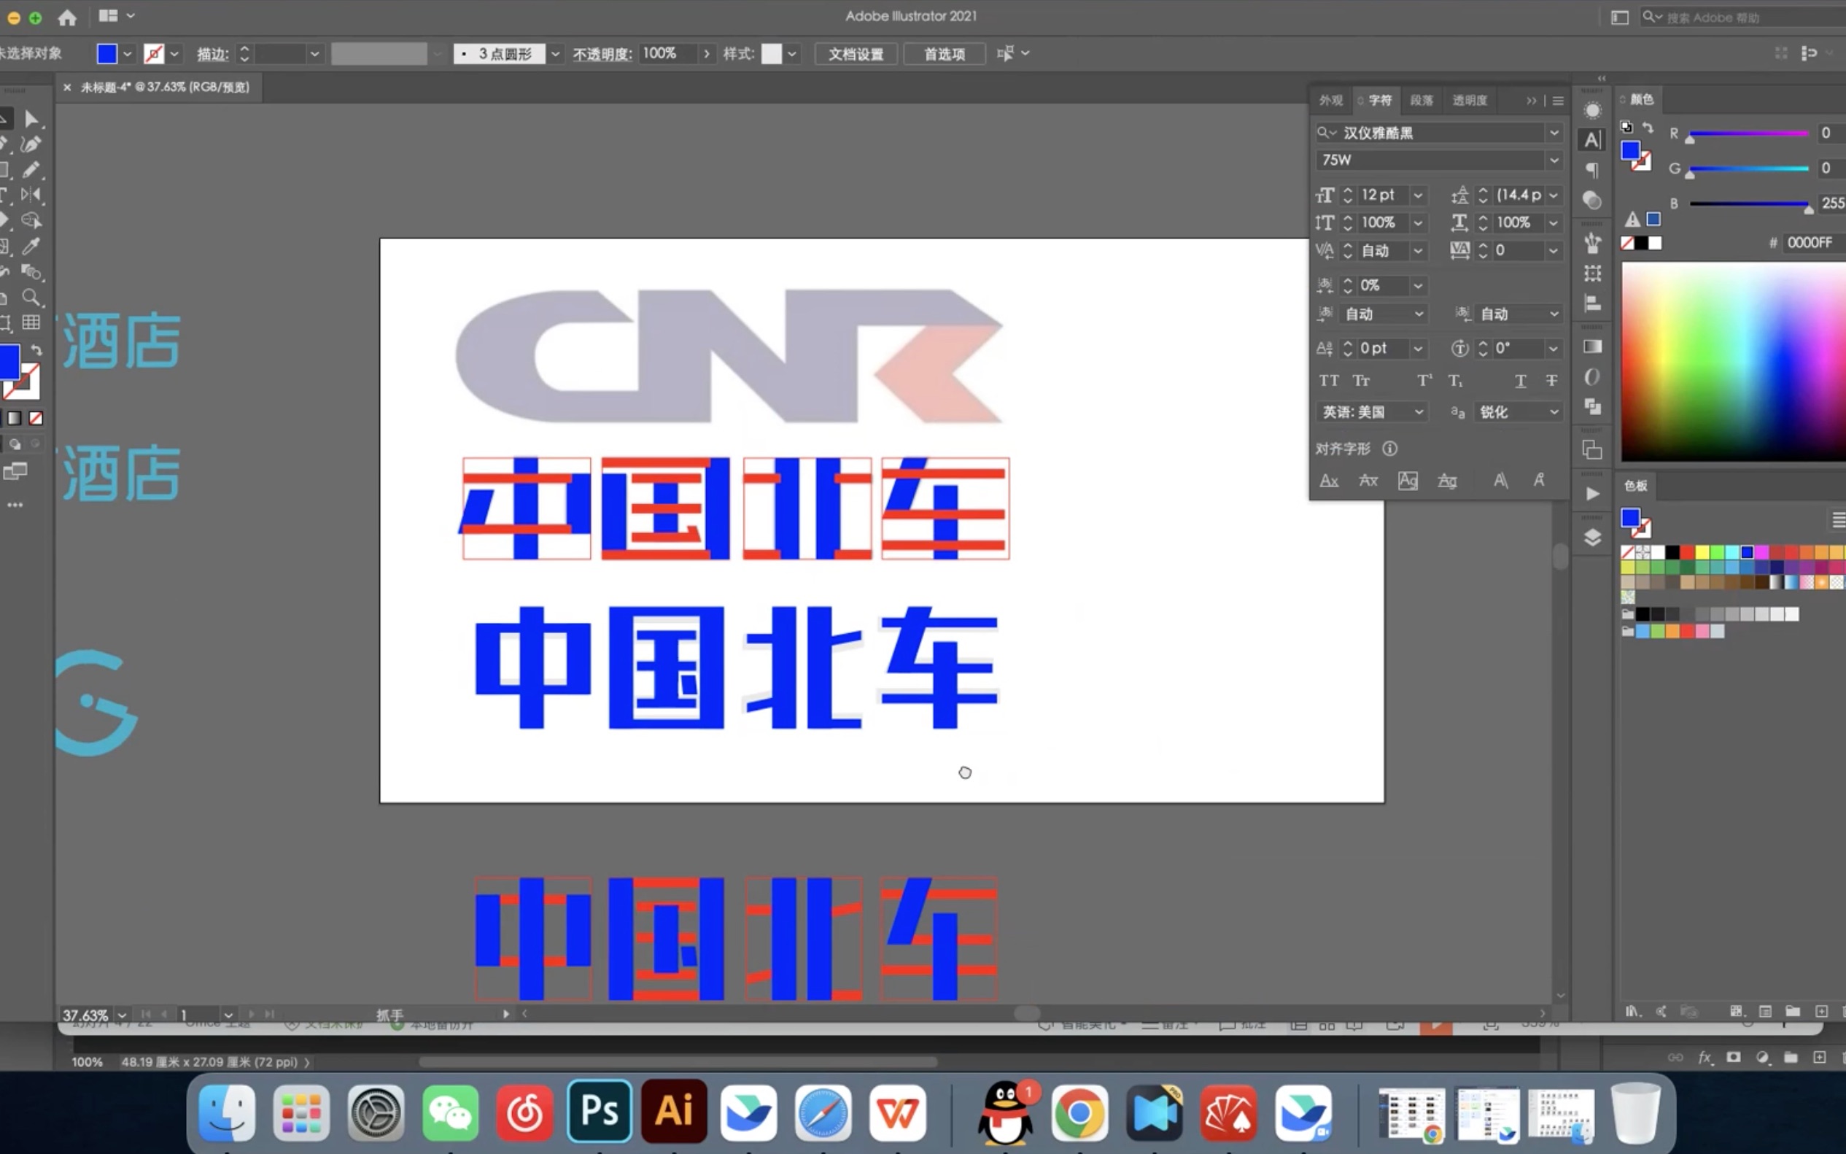The width and height of the screenshot is (1846, 1154).
Task: Open the Transparency overlapping circles icon in dock
Action: (x=1592, y=200)
